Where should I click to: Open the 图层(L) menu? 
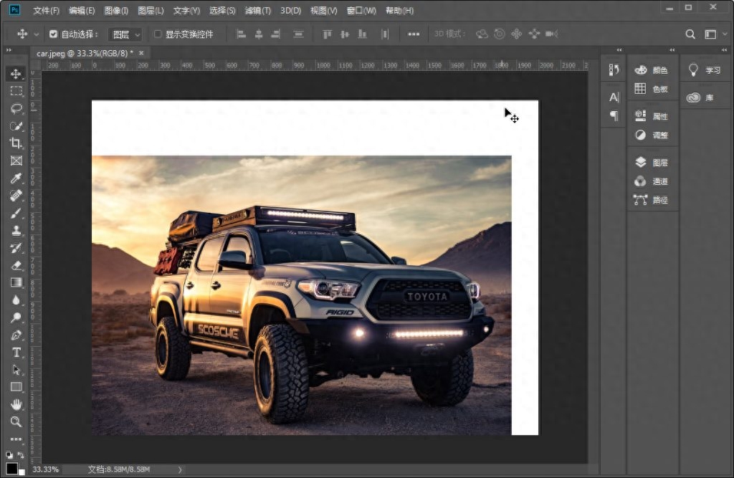[151, 10]
